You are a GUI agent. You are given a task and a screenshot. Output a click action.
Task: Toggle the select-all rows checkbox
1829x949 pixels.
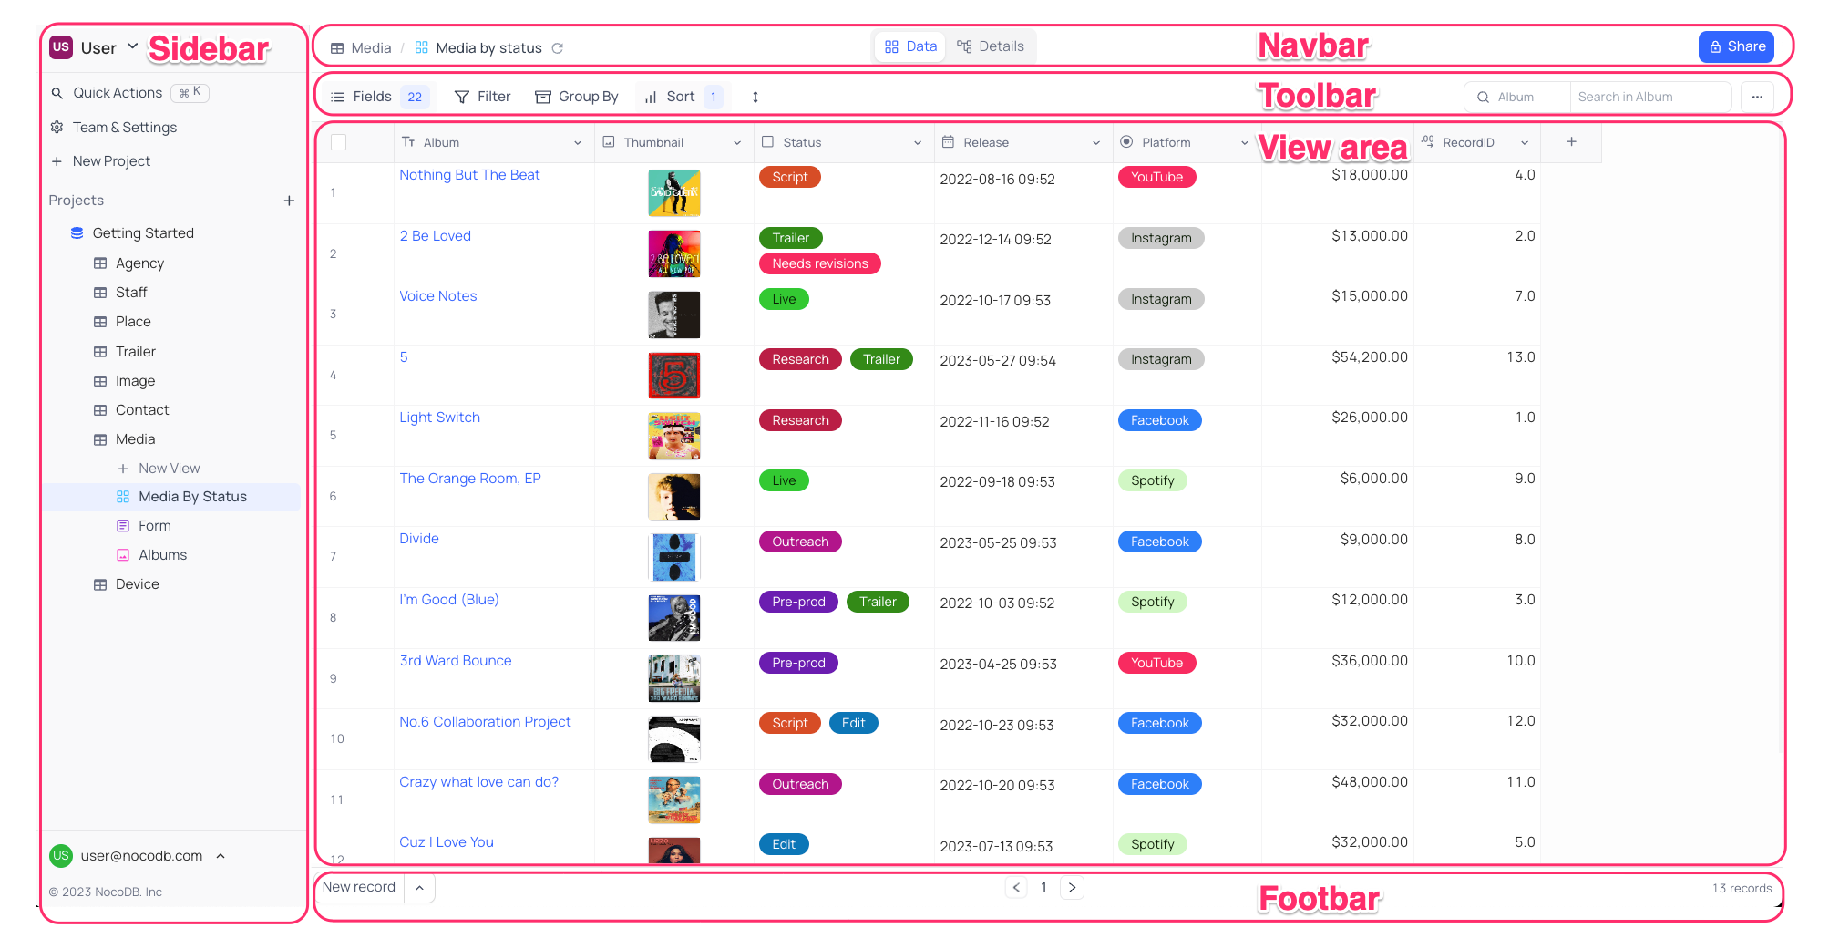tap(338, 142)
